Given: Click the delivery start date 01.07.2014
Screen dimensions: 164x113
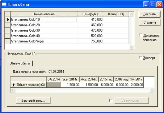Looking at the screenshot, I should click(56, 72).
